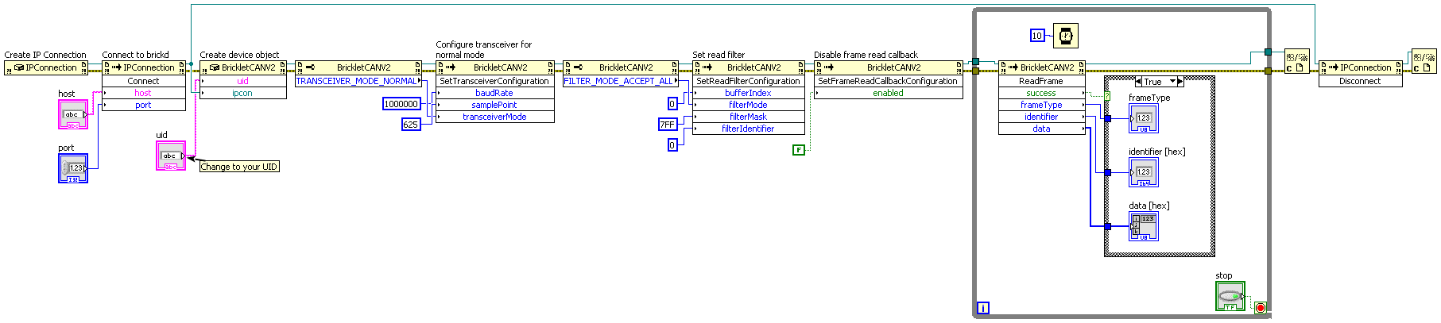Select the port numeric control terminal
1441x323 pixels.
pos(73,168)
